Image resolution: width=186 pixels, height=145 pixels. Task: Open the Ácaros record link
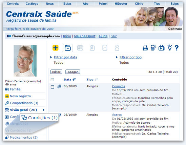[x=117, y=115]
